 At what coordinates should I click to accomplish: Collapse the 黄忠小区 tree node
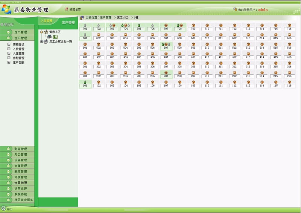click(41, 32)
